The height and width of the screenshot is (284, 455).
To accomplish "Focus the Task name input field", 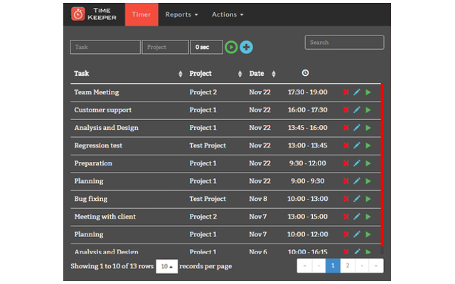I will [x=105, y=47].
